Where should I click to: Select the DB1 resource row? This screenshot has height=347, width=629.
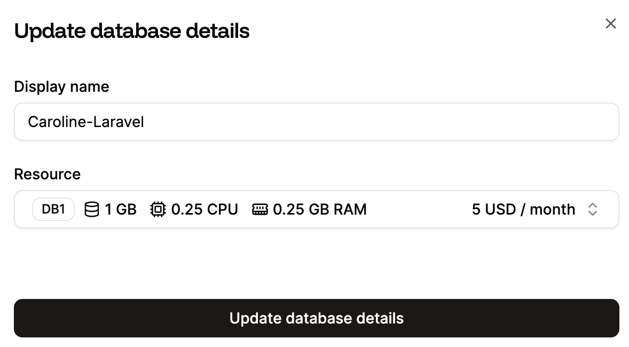[316, 209]
